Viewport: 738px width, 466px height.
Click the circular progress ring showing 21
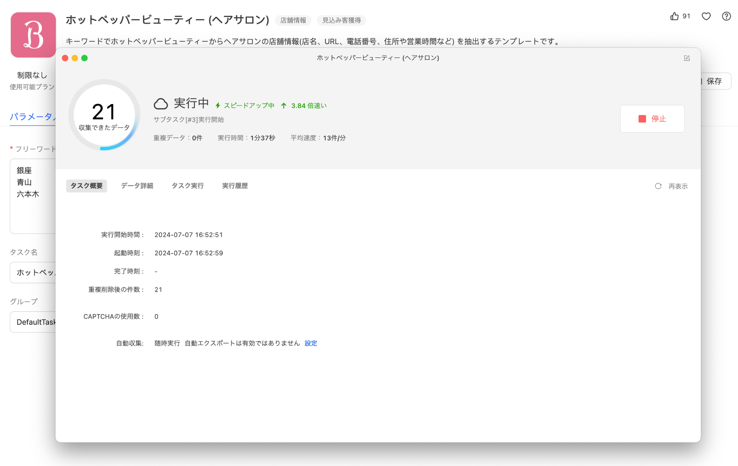[104, 115]
